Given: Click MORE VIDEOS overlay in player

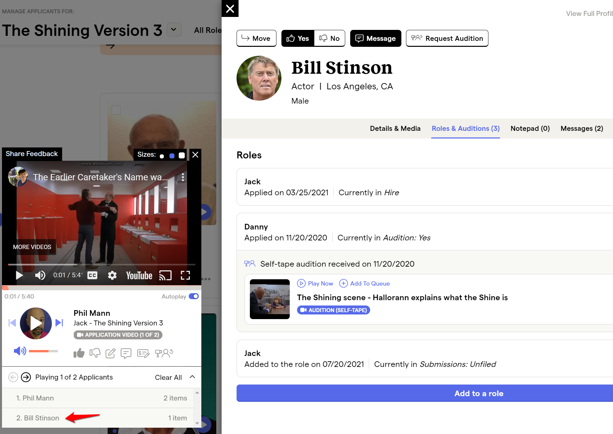Looking at the screenshot, I should 32,247.
